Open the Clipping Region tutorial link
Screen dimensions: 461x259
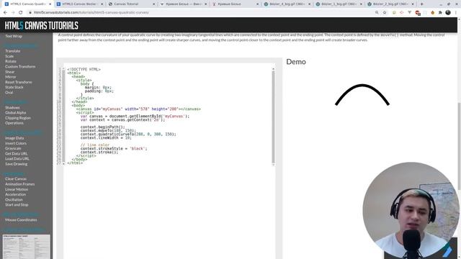pos(18,118)
